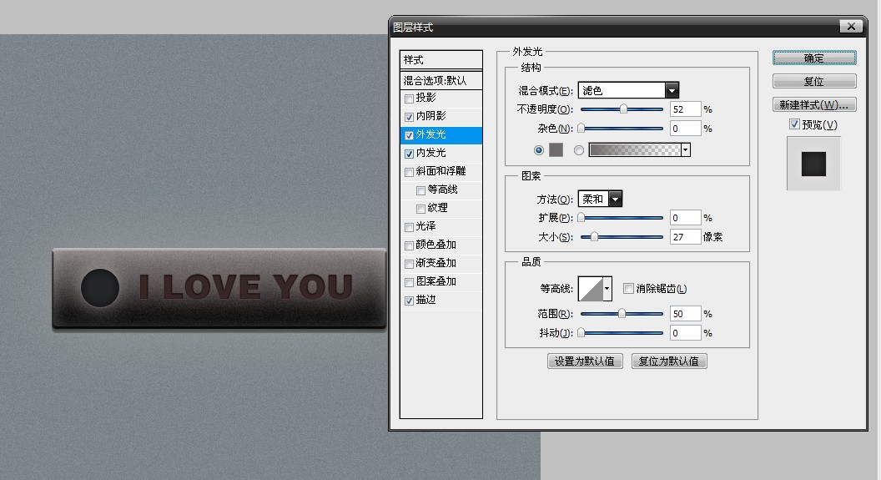
Task: Click the 大小 size value field
Action: pyautogui.click(x=685, y=237)
